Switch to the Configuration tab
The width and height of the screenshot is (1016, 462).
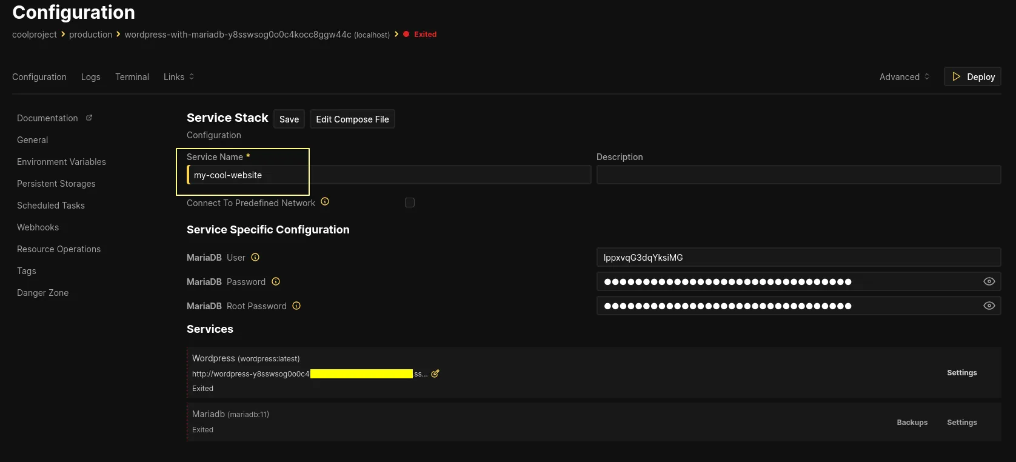[39, 77]
